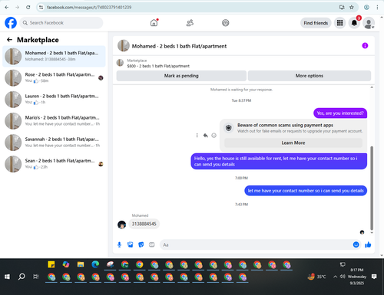Click the Find friends button

316,23
